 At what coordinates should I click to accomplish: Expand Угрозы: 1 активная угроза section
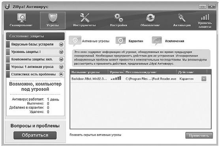[x=61, y=67]
